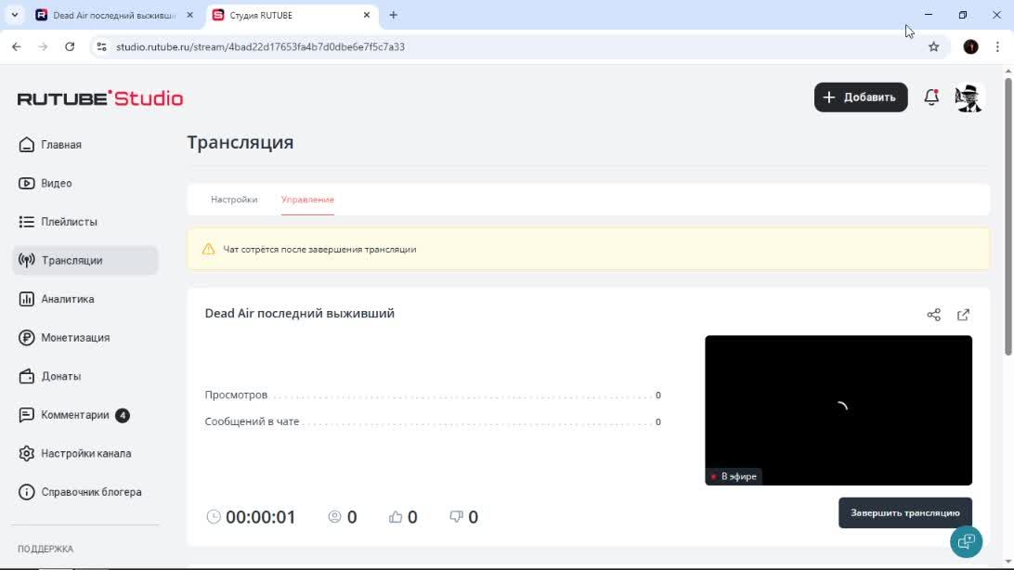Click the address bar URL
The width and height of the screenshot is (1014, 570).
pyautogui.click(x=260, y=46)
